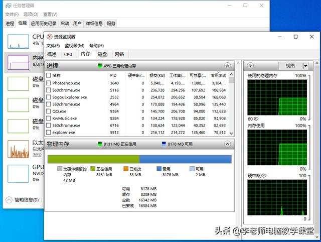Click the 视图 button
This screenshot has width=321, height=242.
point(290,66)
